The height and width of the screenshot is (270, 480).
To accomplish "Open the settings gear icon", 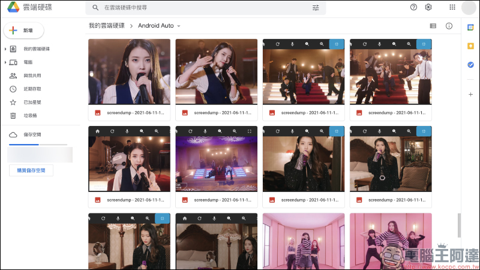I will click(428, 7).
